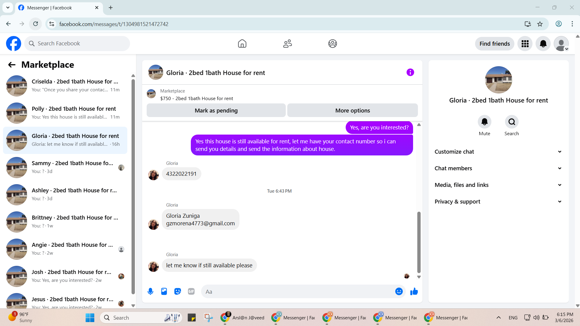Navigate back in browser
Image resolution: width=580 pixels, height=326 pixels.
8,24
